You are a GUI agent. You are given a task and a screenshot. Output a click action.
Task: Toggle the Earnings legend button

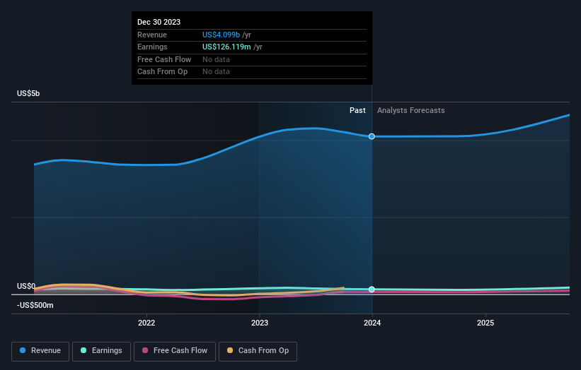click(101, 351)
